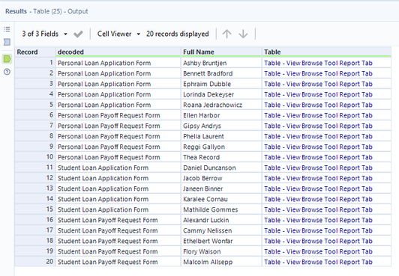
Task: Open Table link for Daniel Duncanson row
Action: (318, 168)
